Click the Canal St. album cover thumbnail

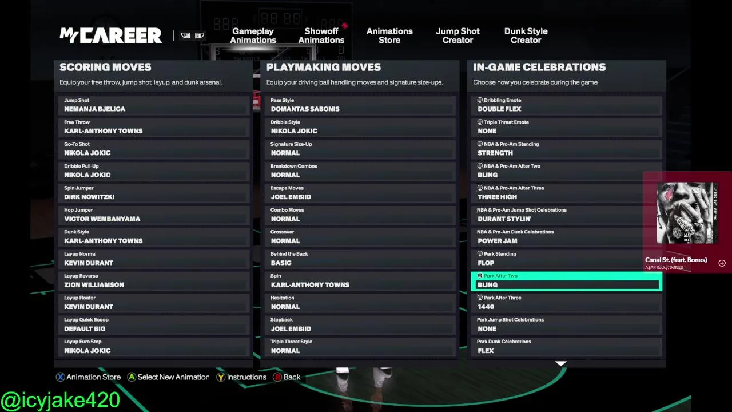coord(686,213)
